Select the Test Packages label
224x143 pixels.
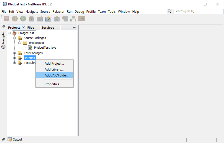33,53
